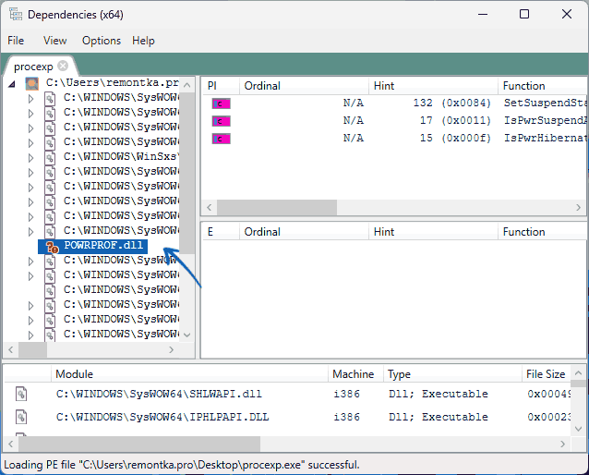Click the Dependencies app icon in title bar
589x475 pixels.
pyautogui.click(x=16, y=14)
